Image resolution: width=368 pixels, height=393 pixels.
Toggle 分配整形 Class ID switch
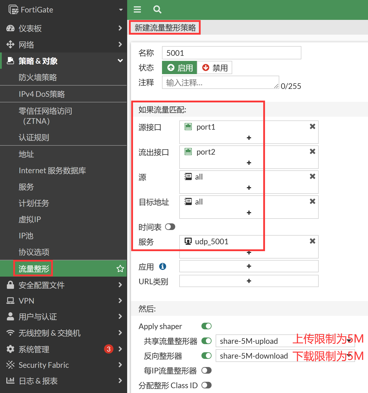[206, 385]
